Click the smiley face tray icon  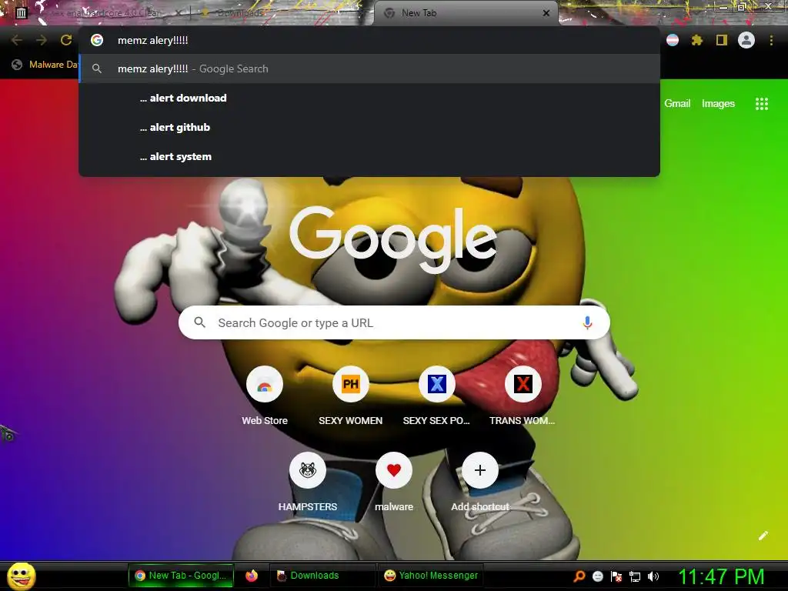pyautogui.click(x=597, y=576)
